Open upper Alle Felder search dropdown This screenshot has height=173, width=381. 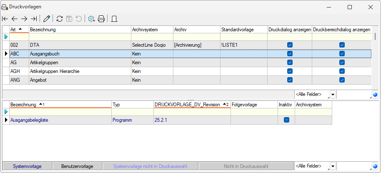tap(333, 95)
